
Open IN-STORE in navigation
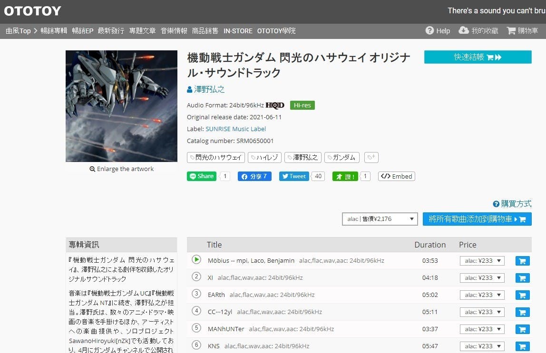(238, 30)
